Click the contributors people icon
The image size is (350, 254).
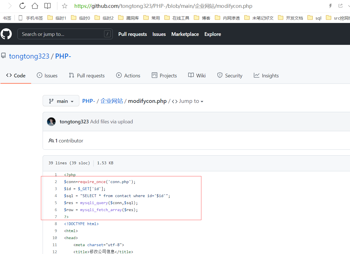pos(51,141)
